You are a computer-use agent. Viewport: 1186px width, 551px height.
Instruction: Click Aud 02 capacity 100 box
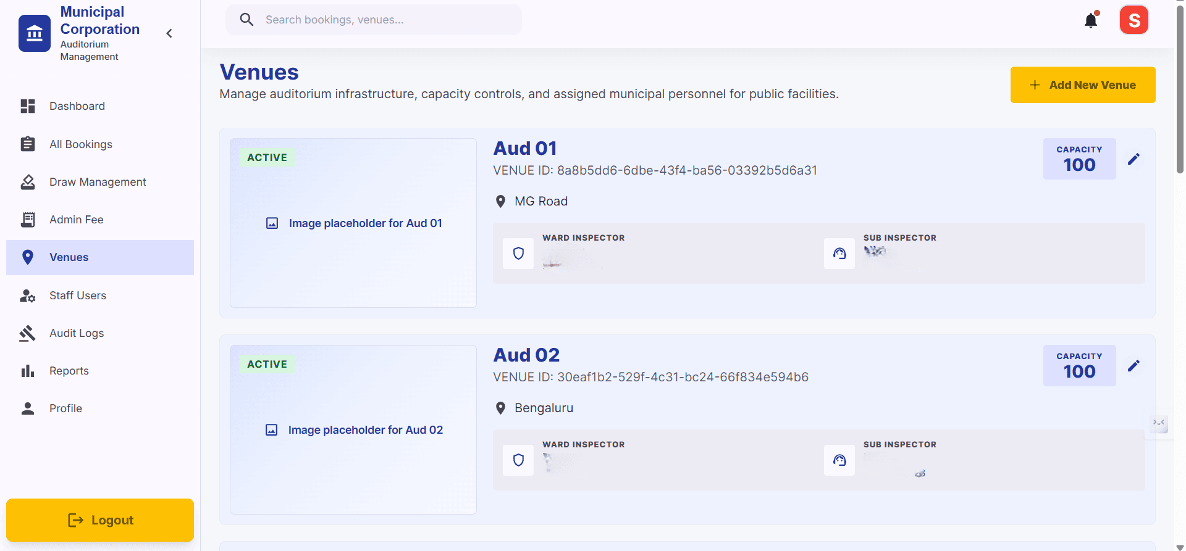pos(1079,366)
